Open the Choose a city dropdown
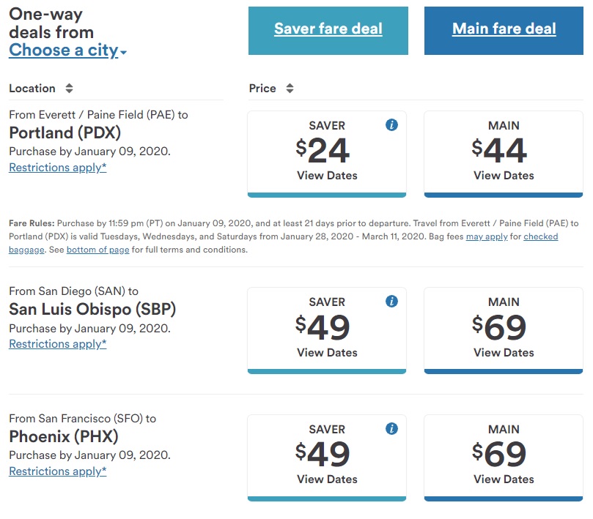This screenshot has width=593, height=519. pos(67,51)
